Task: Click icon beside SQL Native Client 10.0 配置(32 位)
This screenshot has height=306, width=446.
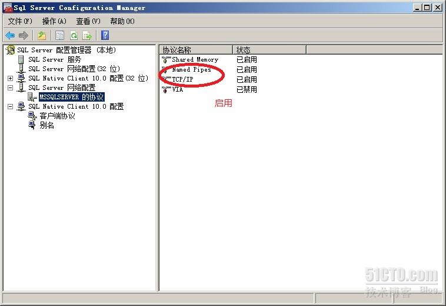Action: coord(21,78)
